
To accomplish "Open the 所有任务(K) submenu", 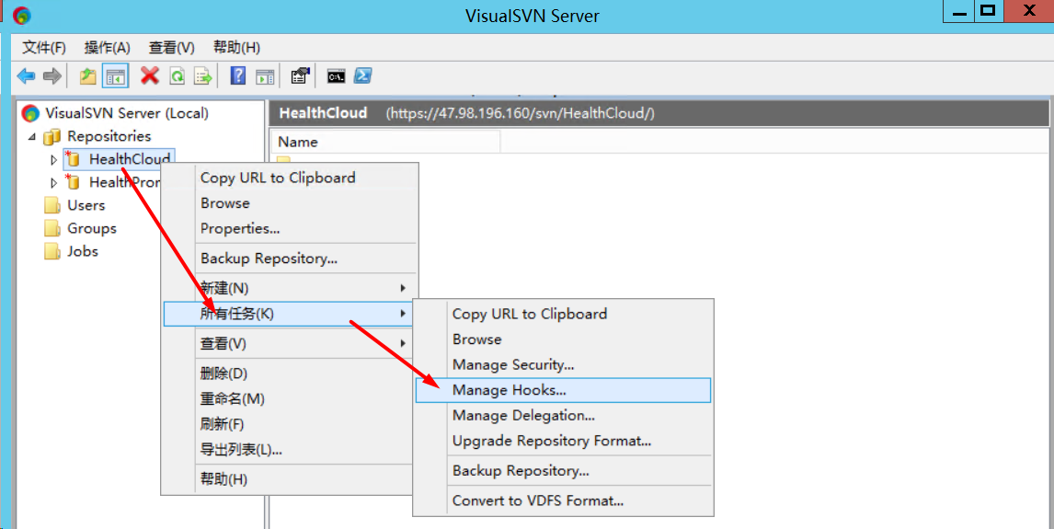I will point(289,314).
